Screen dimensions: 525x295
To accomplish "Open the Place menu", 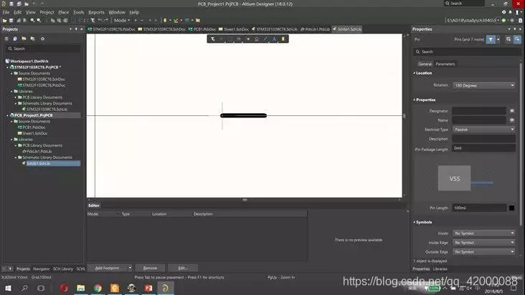I will 64,12.
